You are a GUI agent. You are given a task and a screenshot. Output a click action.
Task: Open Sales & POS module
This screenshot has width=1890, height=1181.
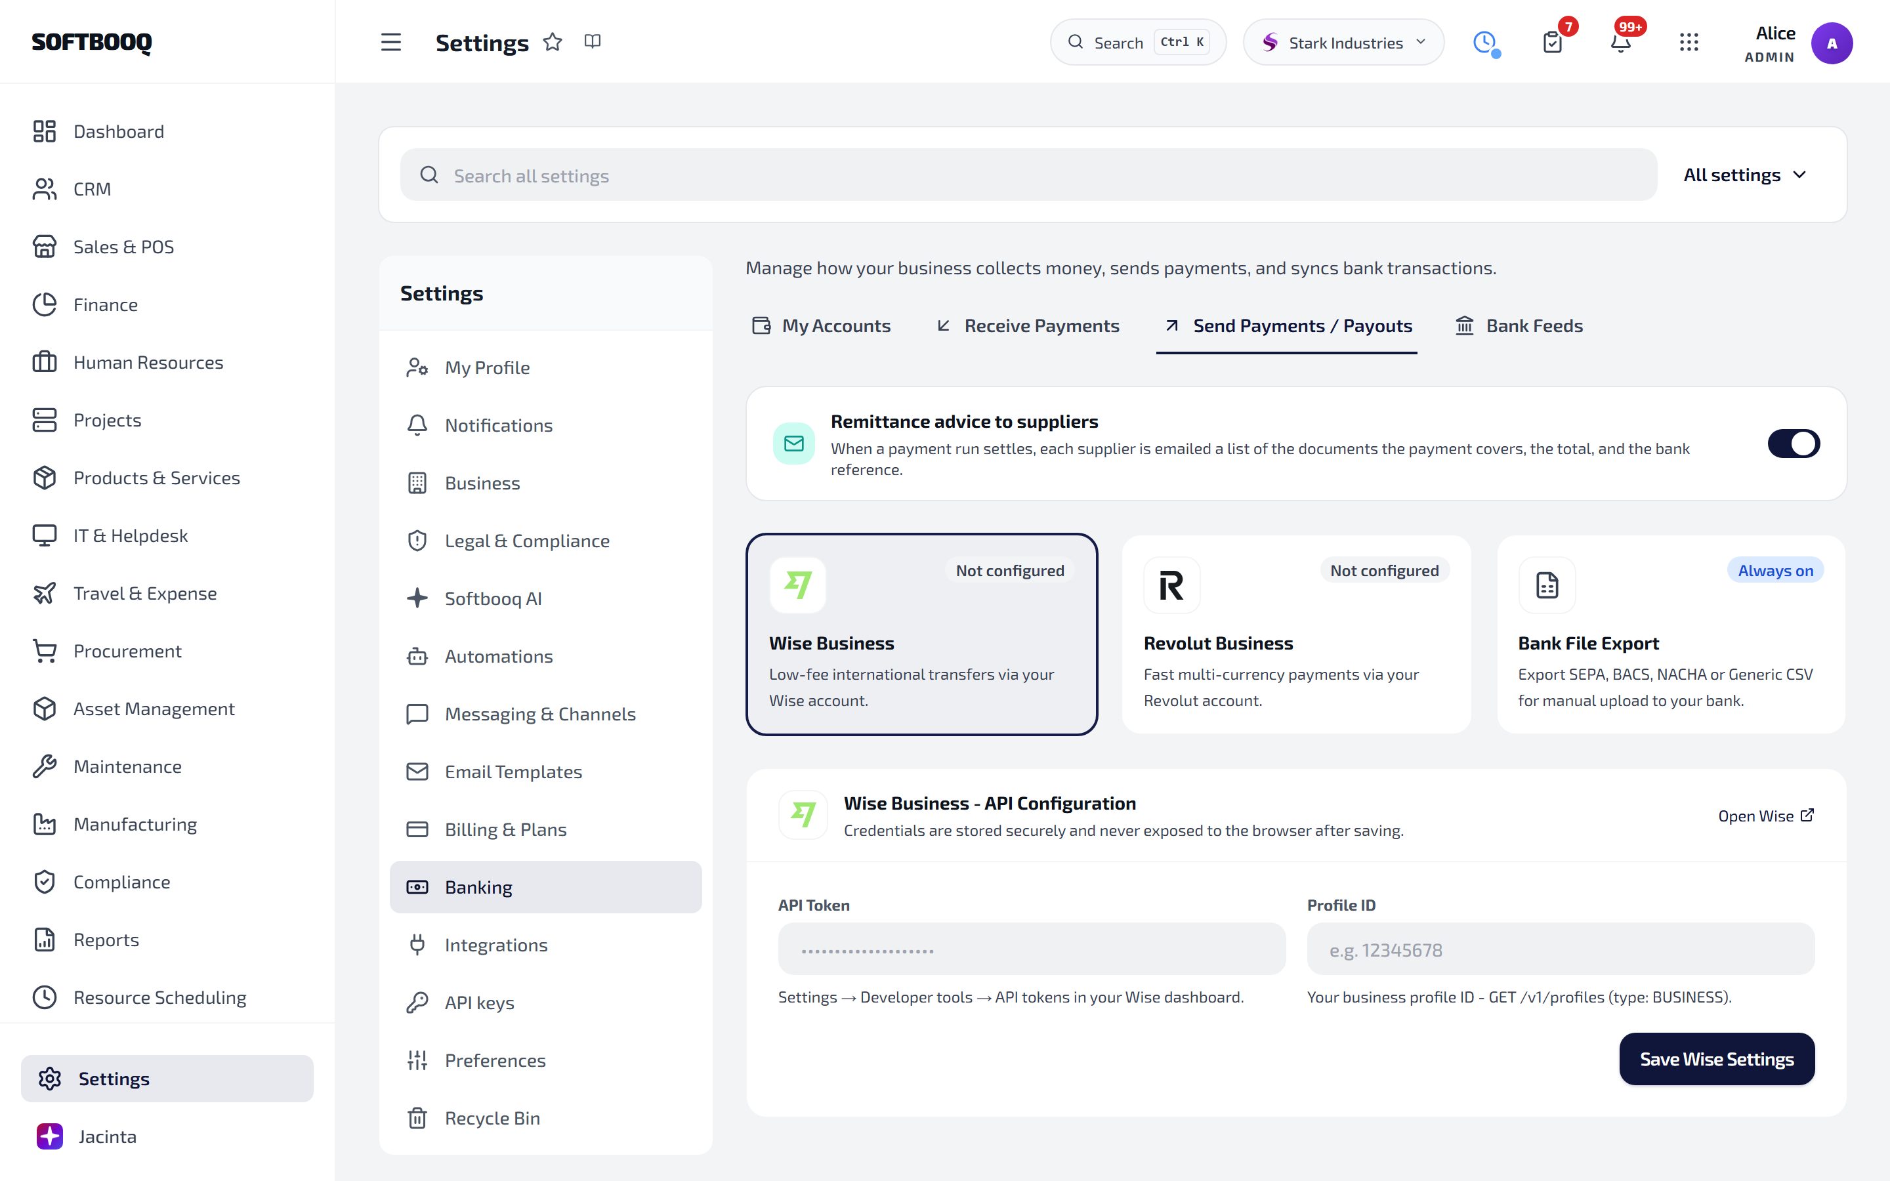[167, 247]
